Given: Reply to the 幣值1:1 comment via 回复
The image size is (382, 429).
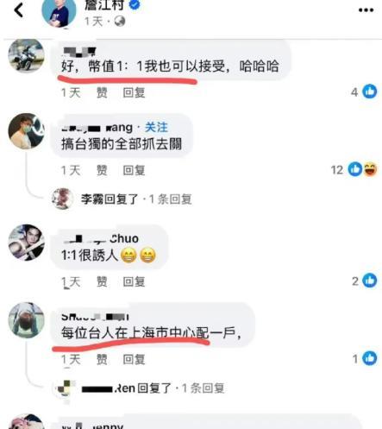Looking at the screenshot, I should [134, 92].
